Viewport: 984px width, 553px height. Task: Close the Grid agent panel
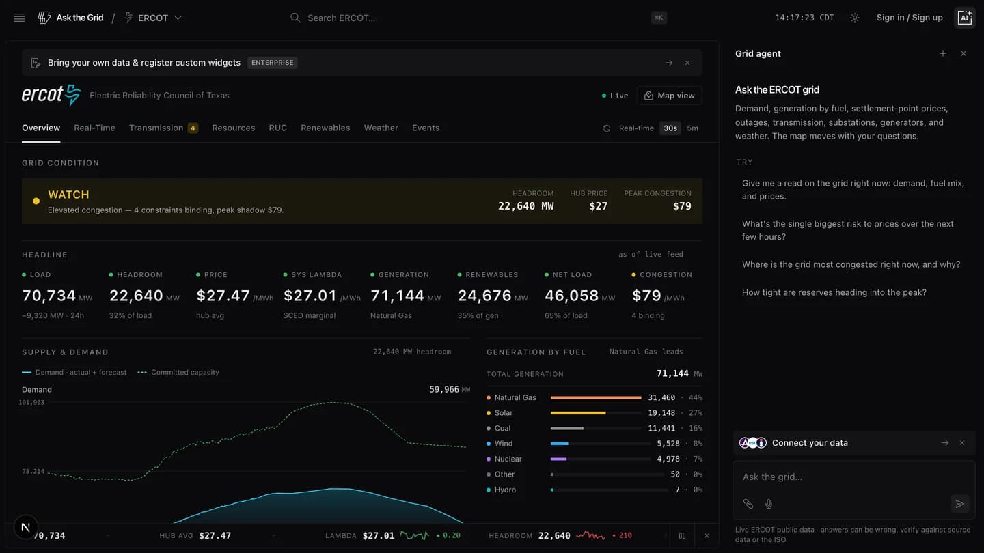(x=963, y=53)
